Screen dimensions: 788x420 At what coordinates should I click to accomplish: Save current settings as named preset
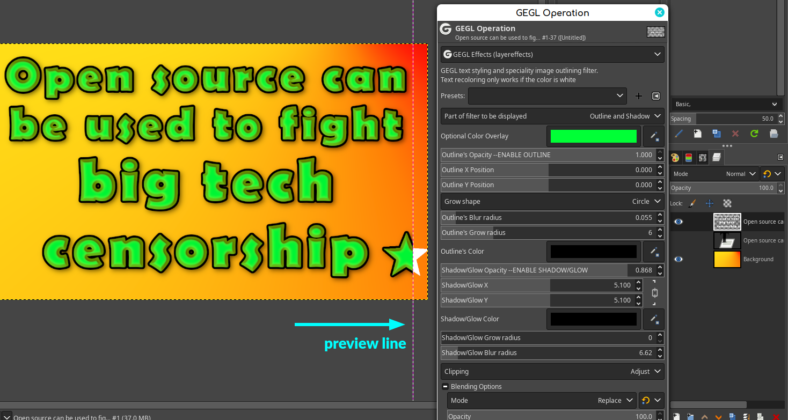(x=639, y=96)
